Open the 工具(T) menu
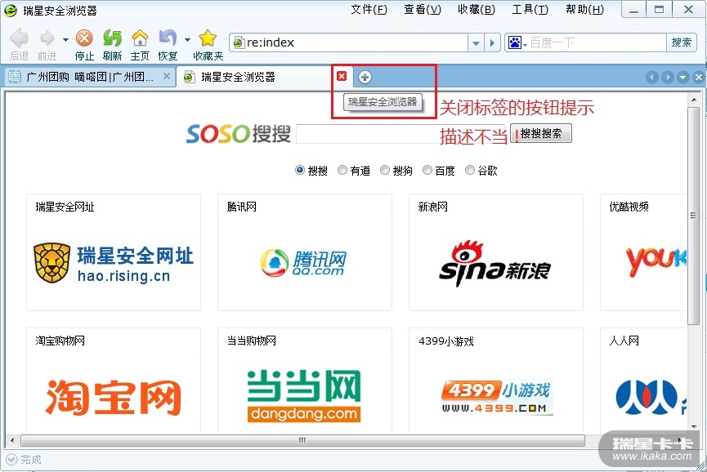707x472 pixels. pos(530,10)
